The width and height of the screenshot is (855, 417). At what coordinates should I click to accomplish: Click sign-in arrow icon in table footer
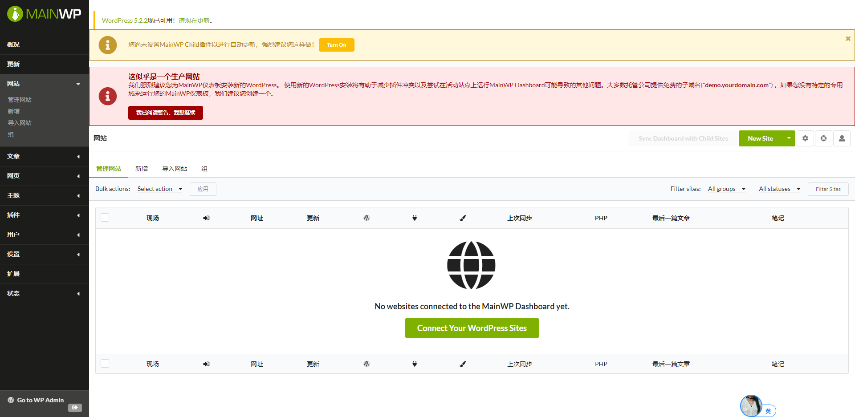tap(206, 364)
